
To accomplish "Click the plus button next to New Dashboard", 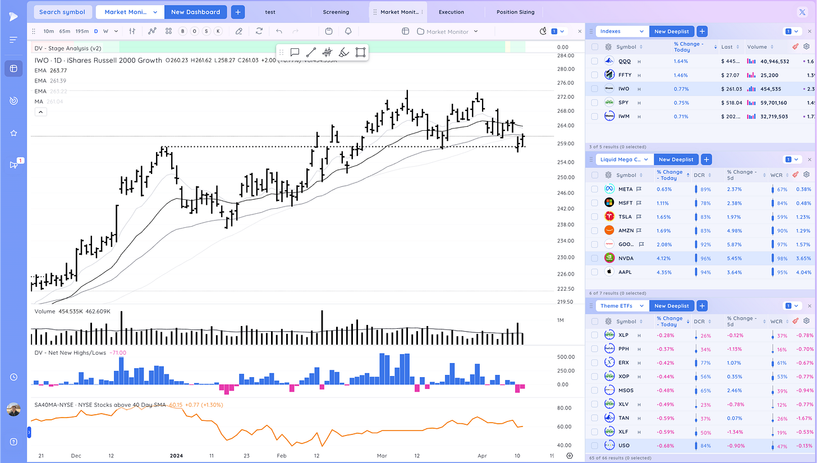I will click(x=237, y=12).
